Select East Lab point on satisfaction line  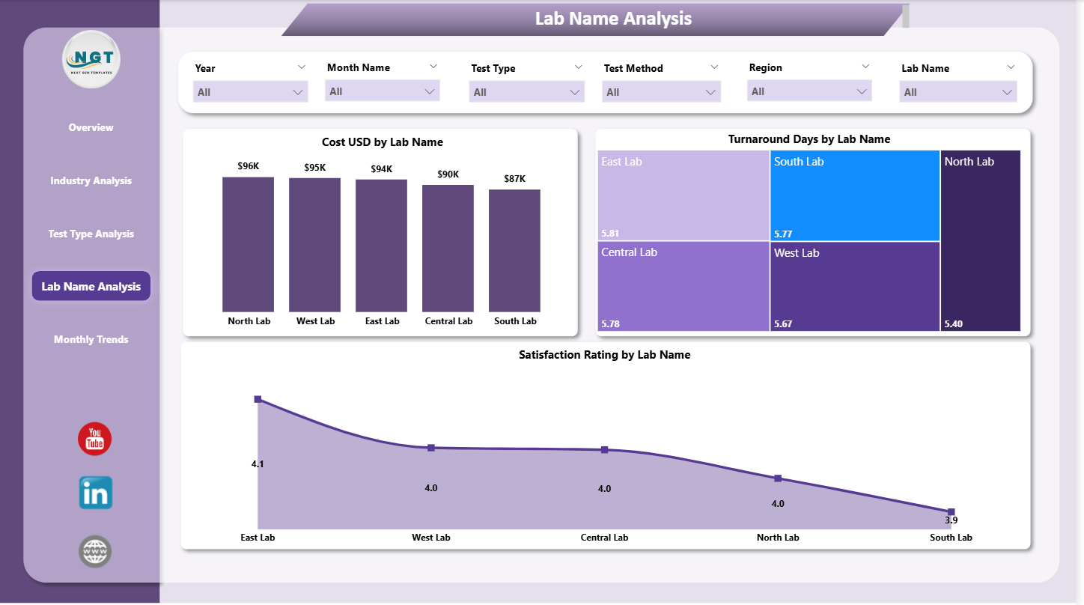(258, 399)
